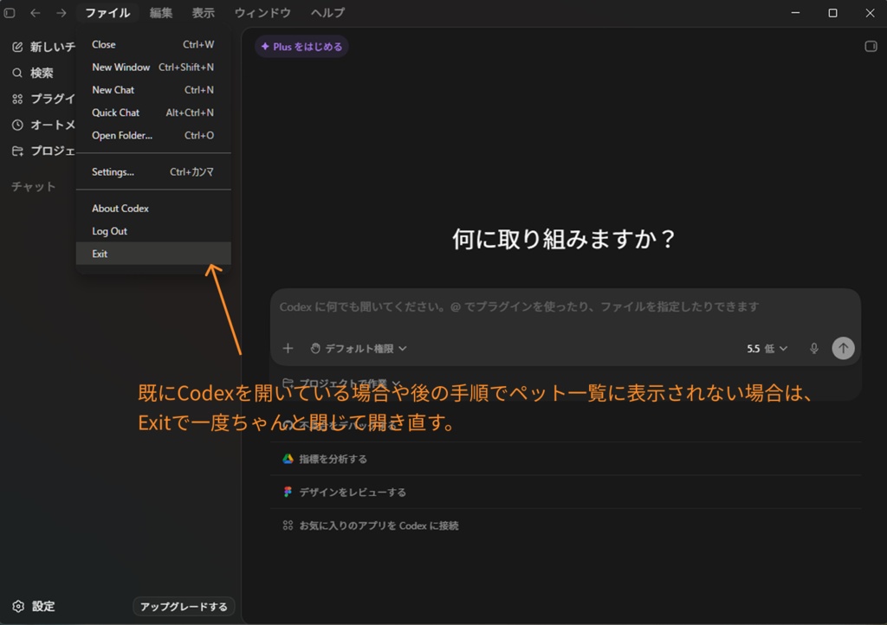Click the apps grid icon beside お気に入りのアプリ
This screenshot has height=625, width=887.
point(288,525)
